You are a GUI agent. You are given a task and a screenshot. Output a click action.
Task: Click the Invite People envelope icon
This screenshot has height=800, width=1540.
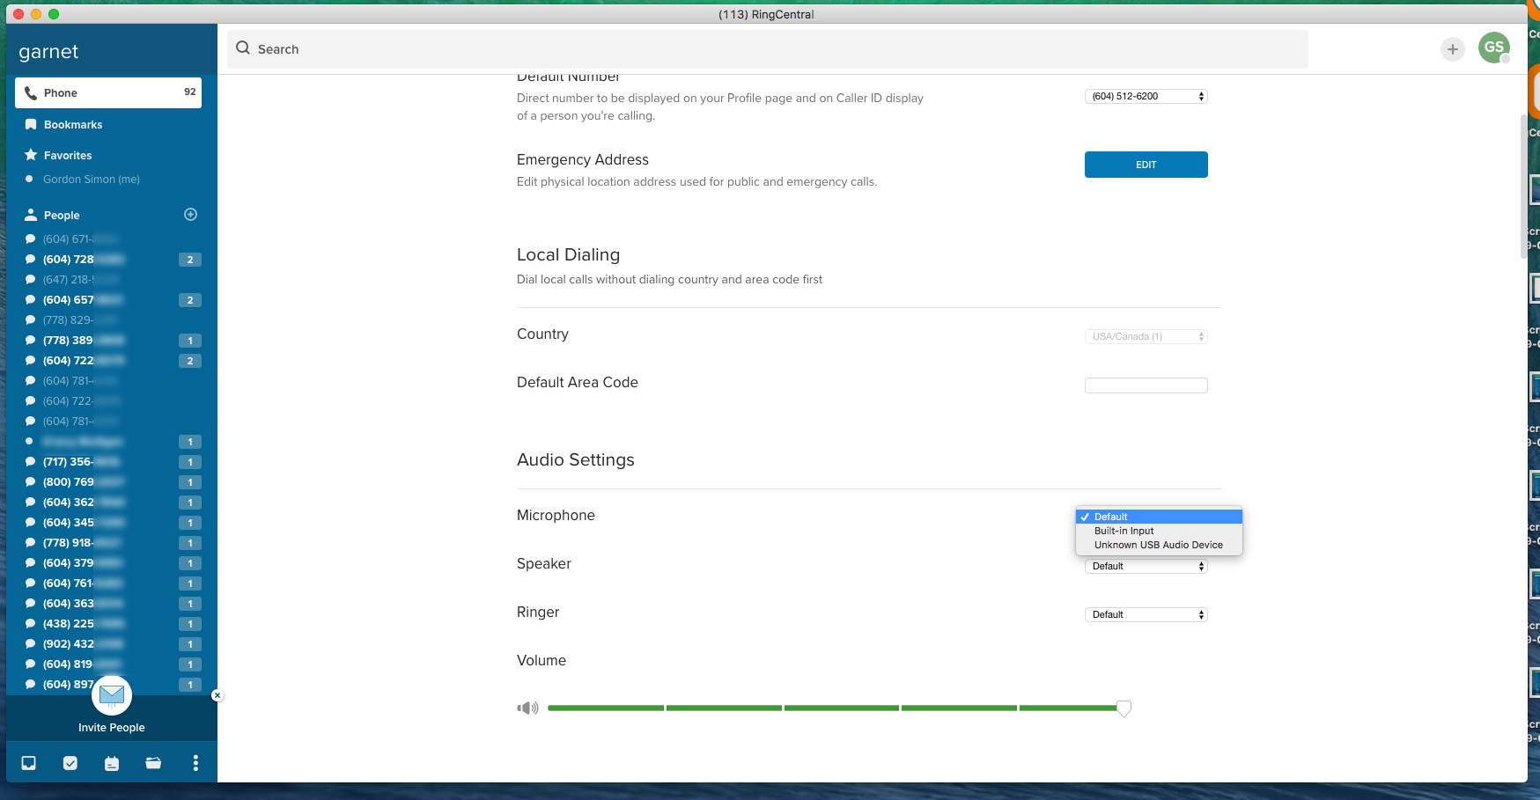(112, 696)
